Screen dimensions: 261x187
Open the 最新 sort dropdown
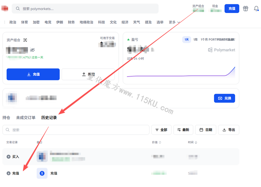[x=183, y=130]
